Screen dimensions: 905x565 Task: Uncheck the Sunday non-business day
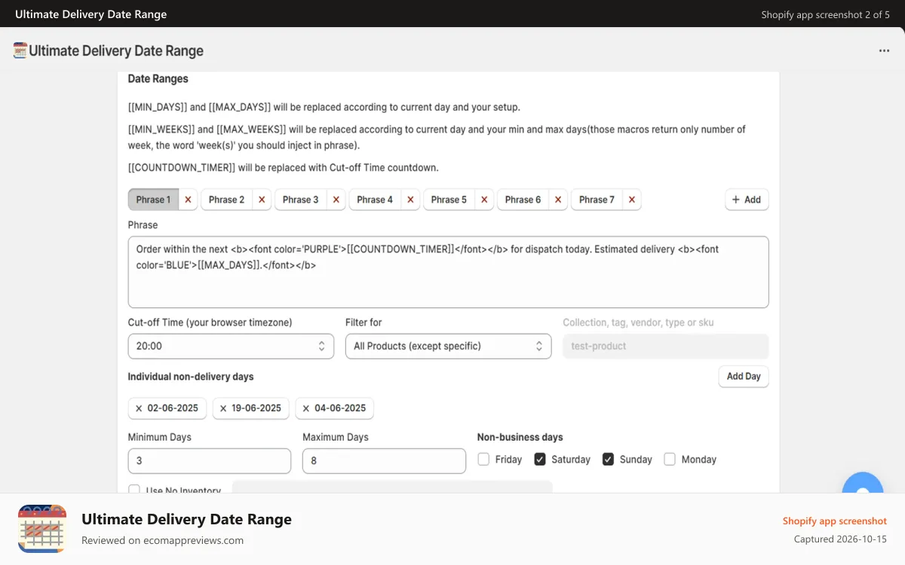pos(608,459)
